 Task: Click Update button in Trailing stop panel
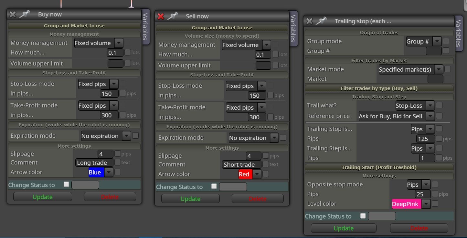[x=344, y=228]
